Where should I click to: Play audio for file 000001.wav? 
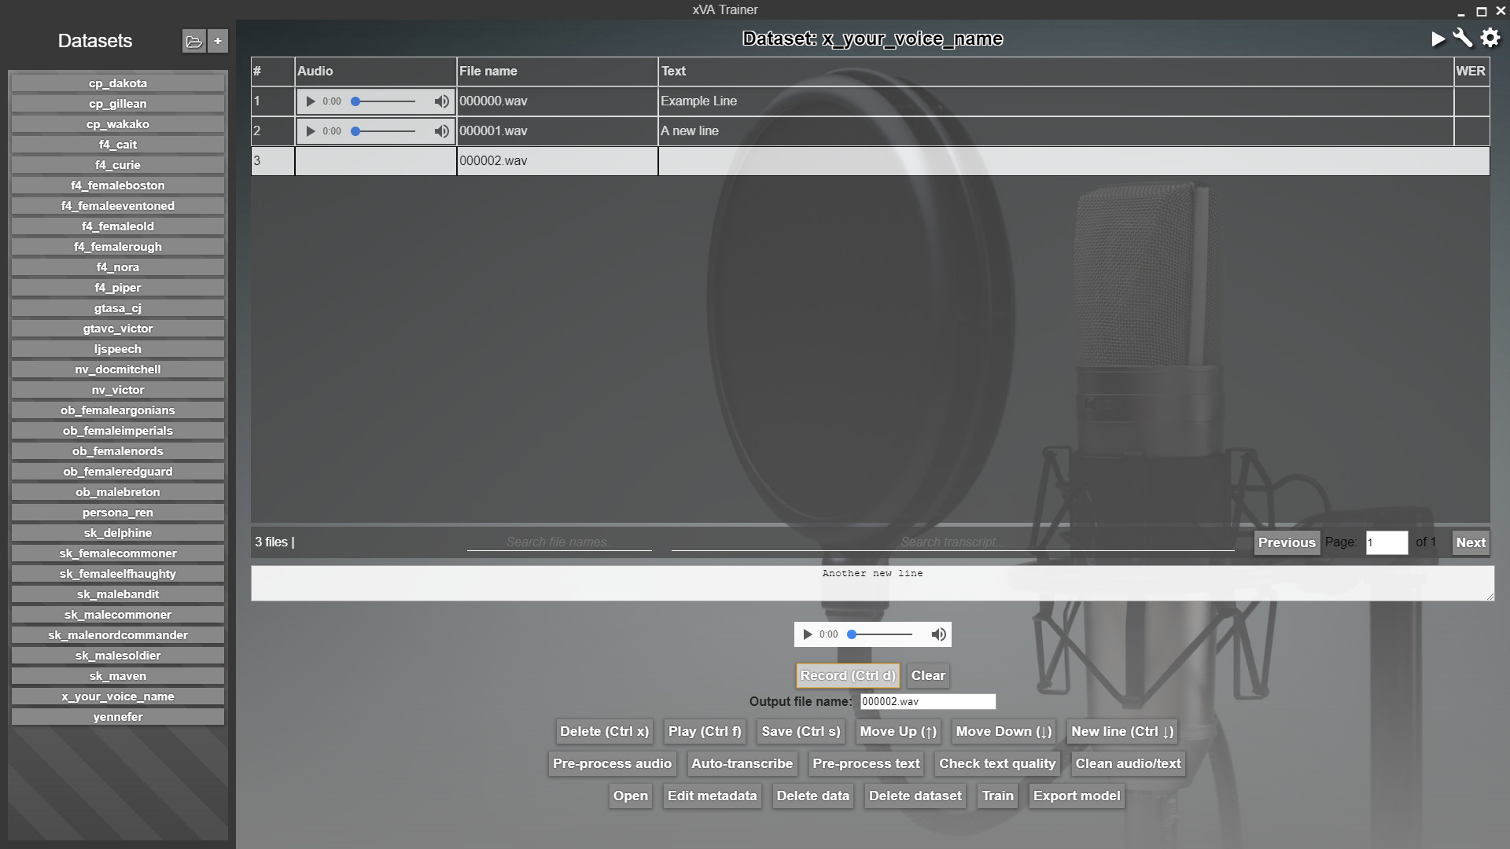pos(310,131)
